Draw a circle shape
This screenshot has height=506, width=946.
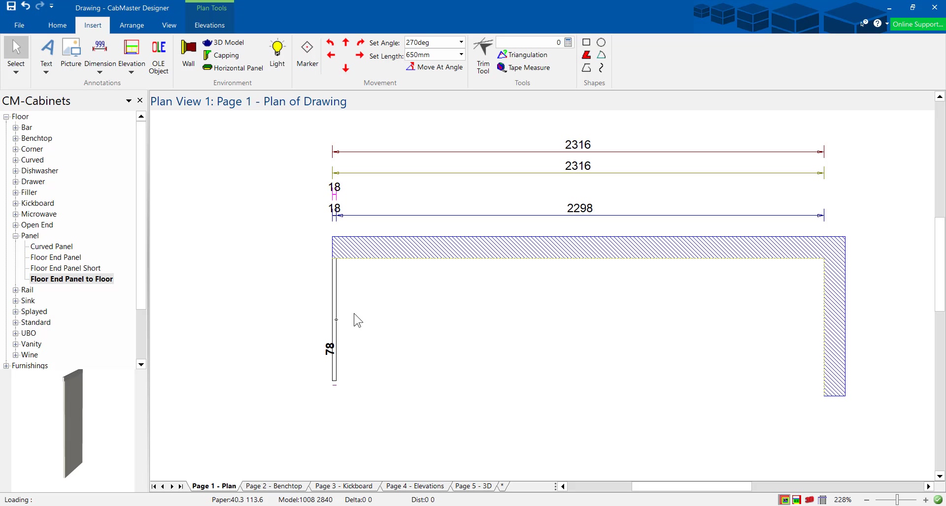click(x=601, y=42)
